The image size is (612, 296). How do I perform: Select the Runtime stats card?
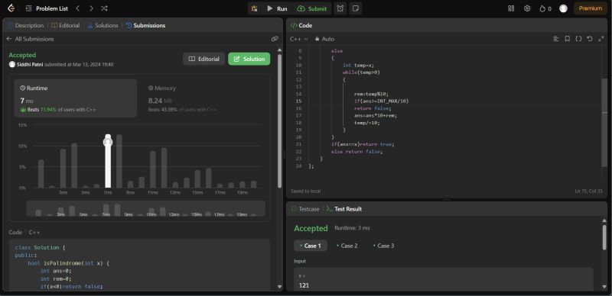(76, 98)
